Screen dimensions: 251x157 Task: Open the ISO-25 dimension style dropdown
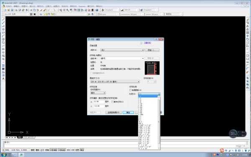click(131, 10)
